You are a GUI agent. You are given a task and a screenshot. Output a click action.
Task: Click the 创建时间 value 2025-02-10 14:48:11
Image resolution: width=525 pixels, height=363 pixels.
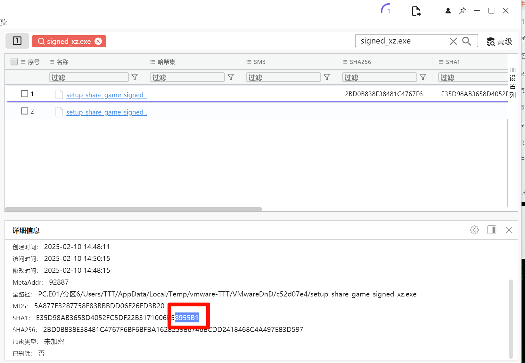(x=77, y=247)
